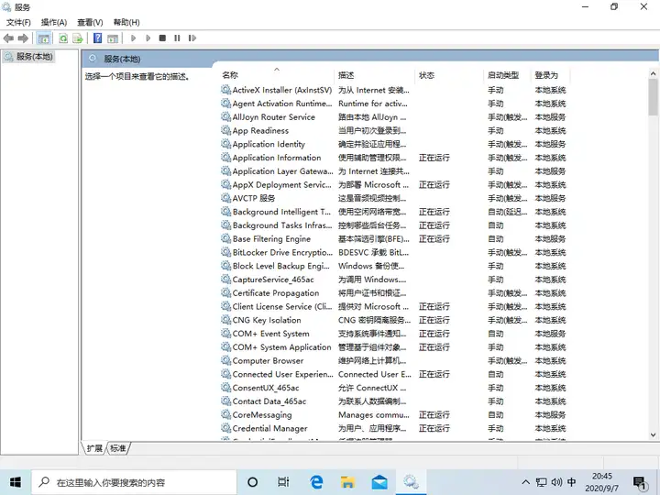This screenshot has width=660, height=495.
Task: Sort by the 名称 column header
Action: pyautogui.click(x=278, y=75)
